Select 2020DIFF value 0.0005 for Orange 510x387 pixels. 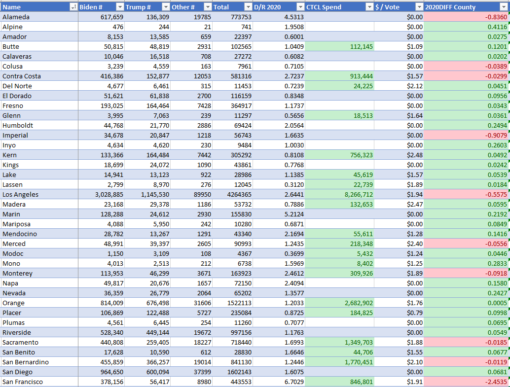point(466,303)
